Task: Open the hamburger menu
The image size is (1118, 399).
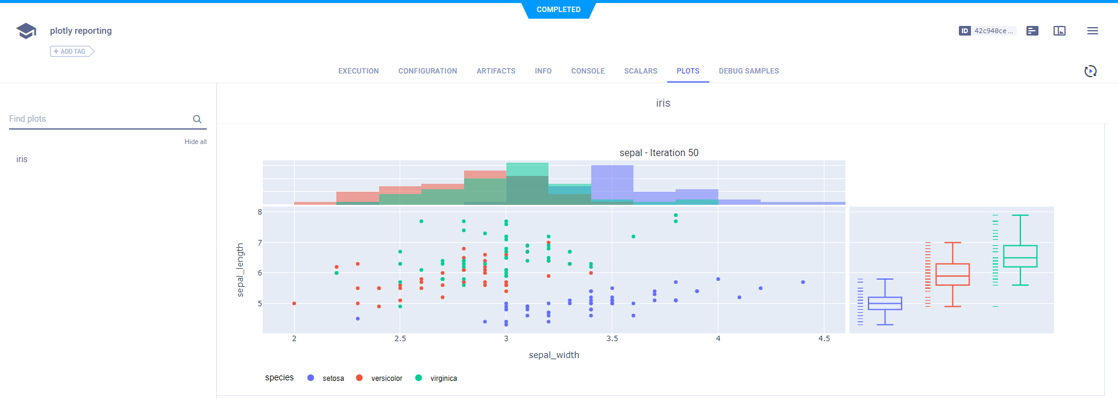Action: 1093,31
